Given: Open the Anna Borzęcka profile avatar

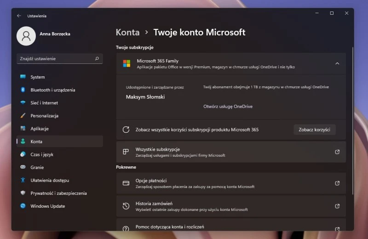Looking at the screenshot, I should point(26,36).
